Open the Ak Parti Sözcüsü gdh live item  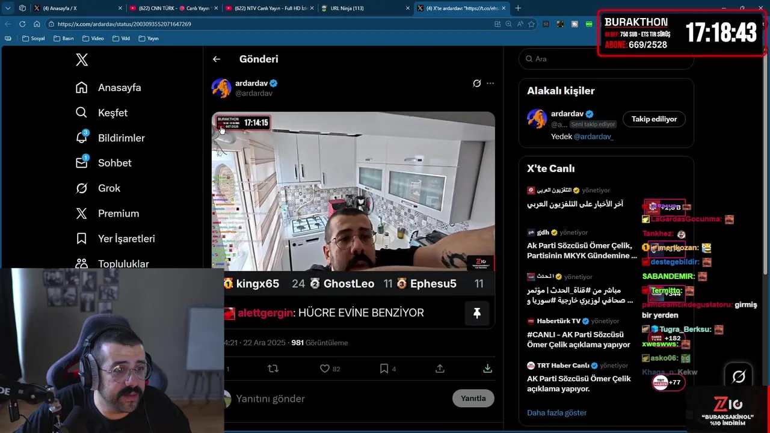(x=582, y=244)
